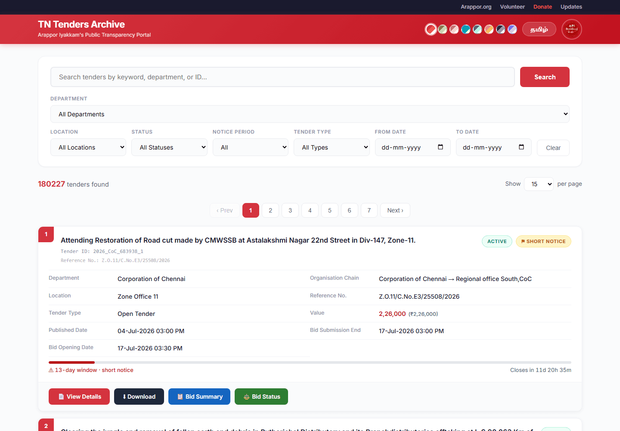Image resolution: width=620 pixels, height=431 pixels.
Task: Click the 180227 tenders found count
Action: pos(73,184)
